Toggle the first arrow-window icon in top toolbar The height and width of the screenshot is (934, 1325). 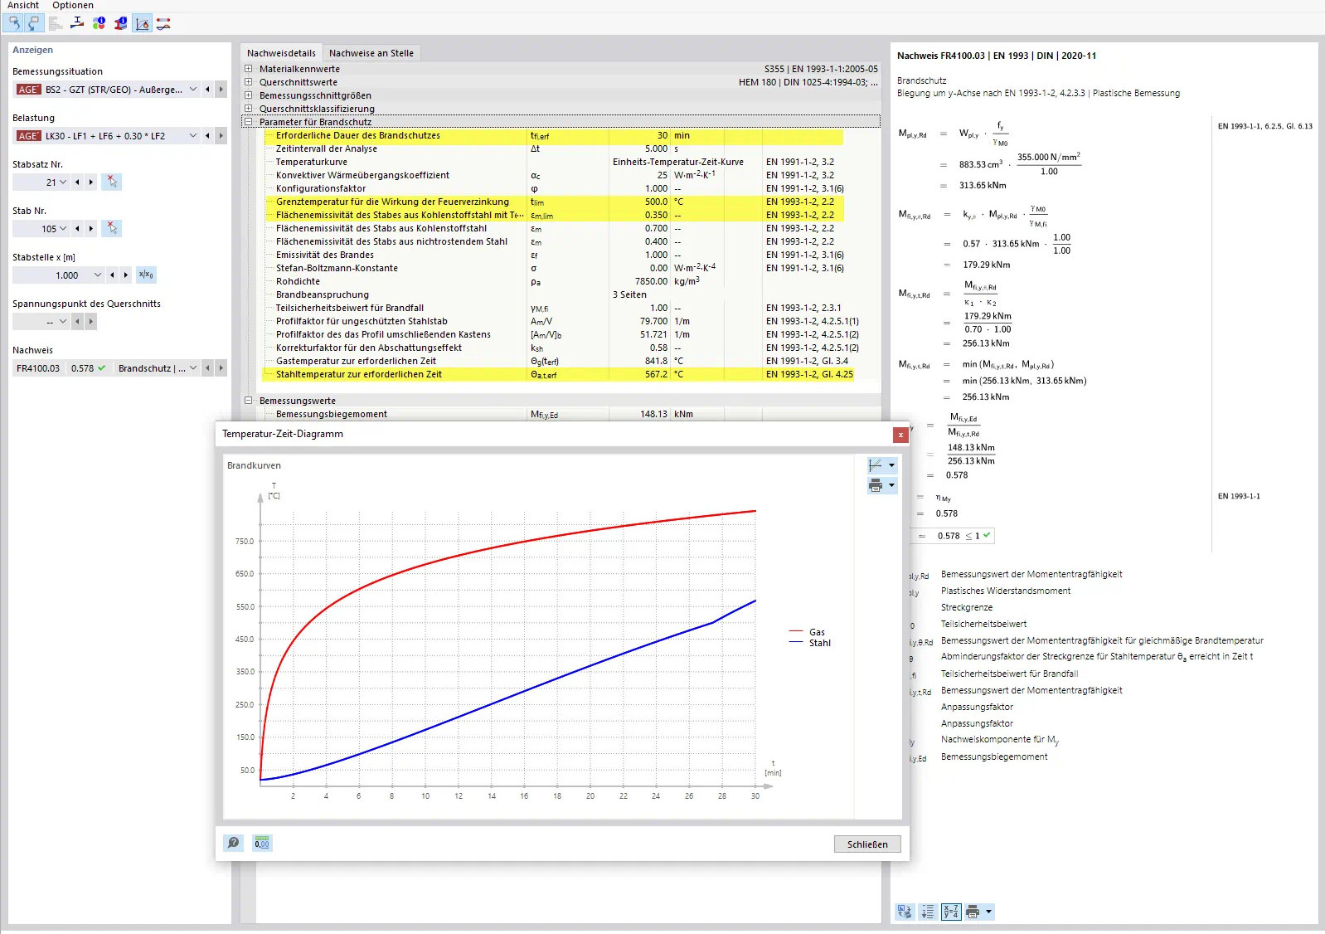point(14,23)
